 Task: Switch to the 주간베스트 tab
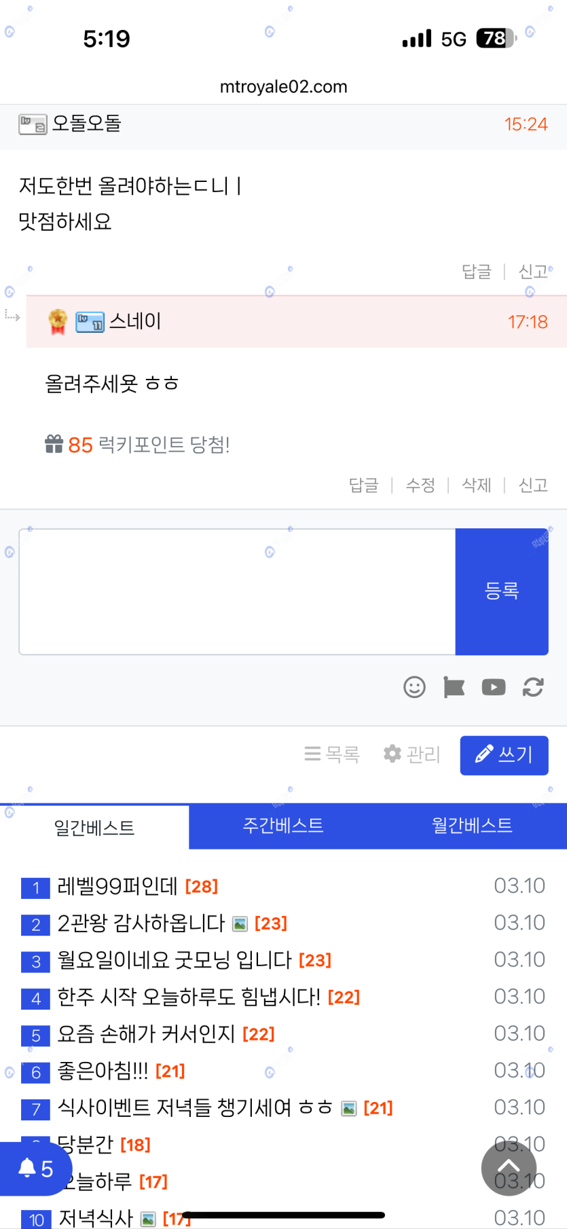[283, 826]
